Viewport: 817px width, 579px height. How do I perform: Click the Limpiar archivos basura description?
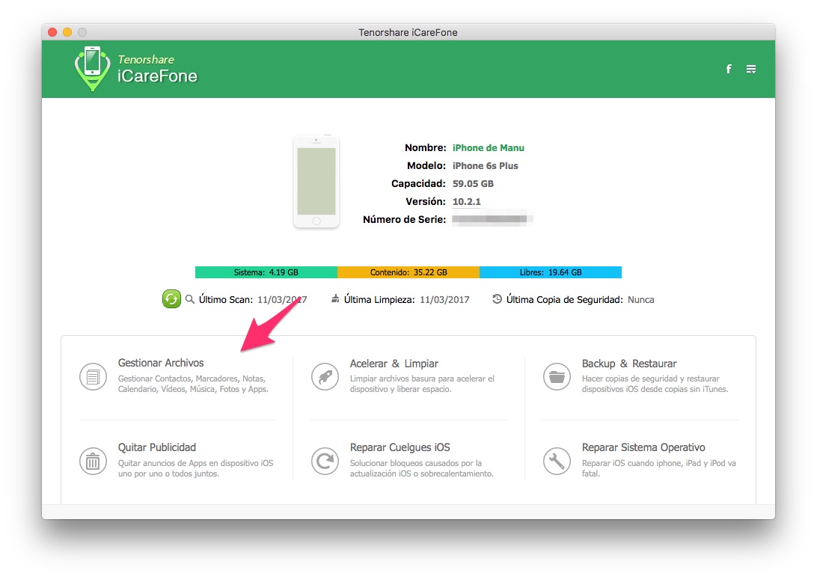pyautogui.click(x=422, y=384)
